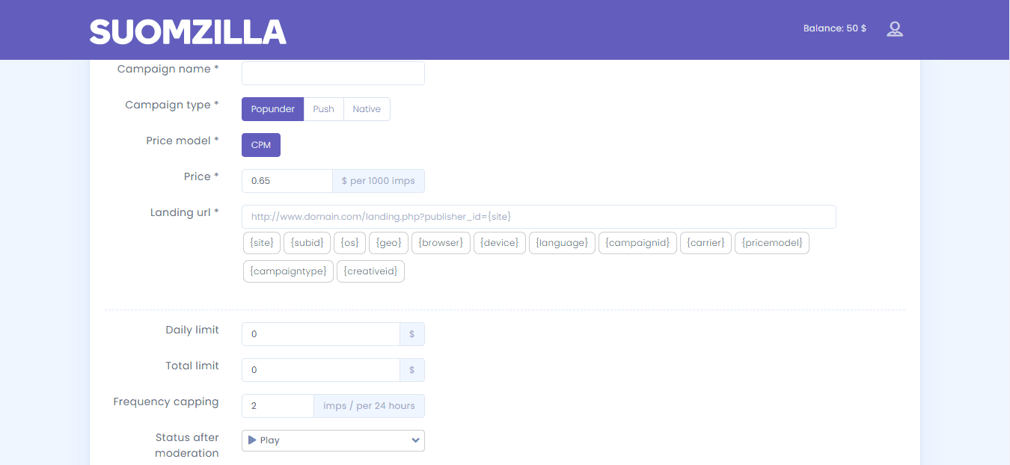Click the SUOMZILLA logo
Image resolution: width=1010 pixels, height=465 pixels.
[187, 31]
